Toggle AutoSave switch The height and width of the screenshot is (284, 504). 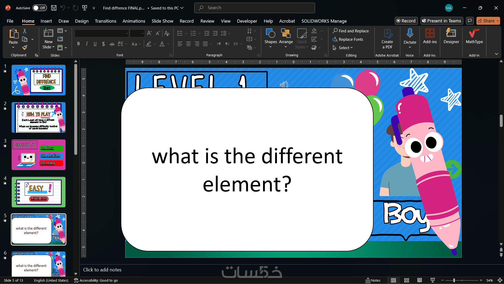pyautogui.click(x=40, y=8)
